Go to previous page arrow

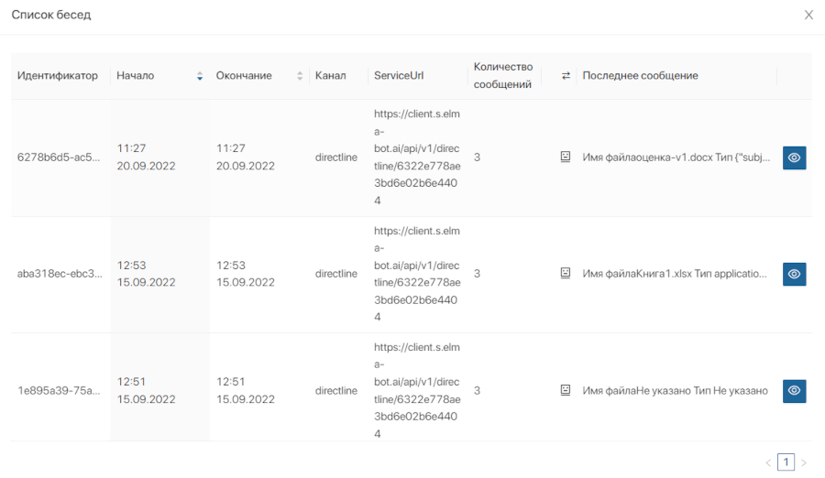(x=768, y=462)
